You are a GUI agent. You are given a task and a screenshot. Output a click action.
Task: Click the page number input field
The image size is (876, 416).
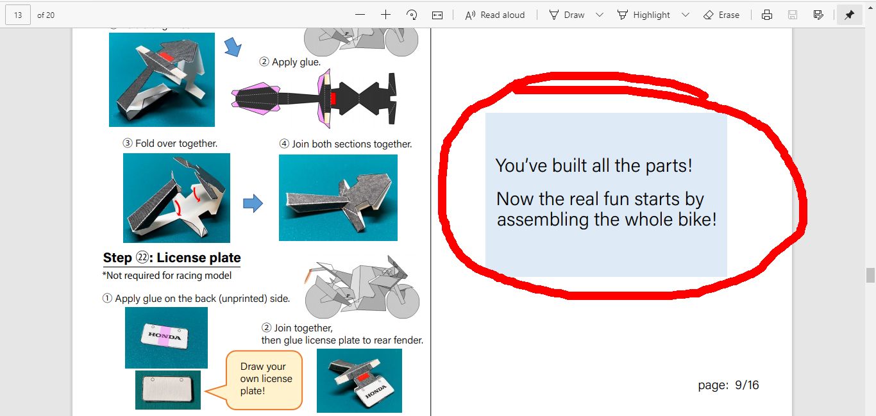[17, 15]
